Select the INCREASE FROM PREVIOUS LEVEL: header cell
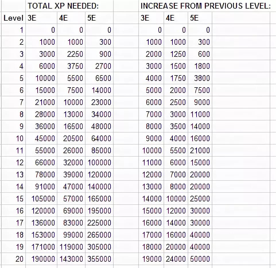 [204, 6]
